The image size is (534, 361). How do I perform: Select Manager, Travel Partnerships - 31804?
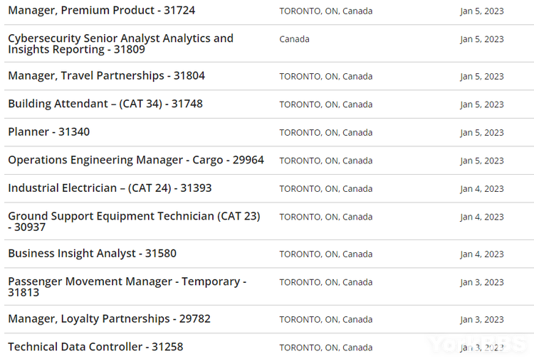106,76
